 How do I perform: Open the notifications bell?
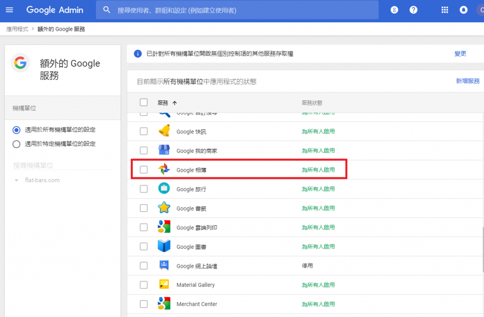click(463, 10)
